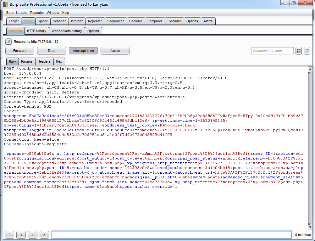Screen dimensions: 315x241
Task: Click the Comment this item field
Action: [x=273, y=51]
